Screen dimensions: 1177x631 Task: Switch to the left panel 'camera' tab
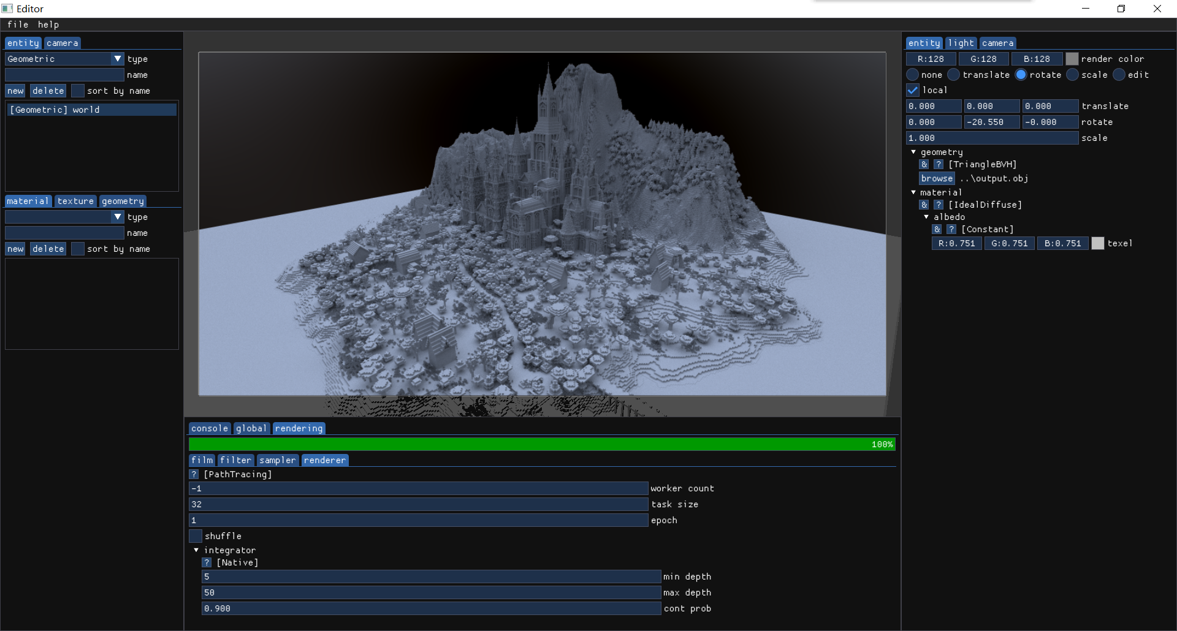coord(63,43)
